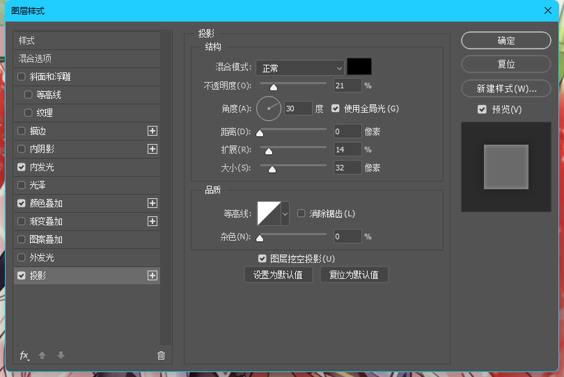Viewport: 564px width, 377px height.
Task: Open the fx effects menu icon
Action: (x=24, y=355)
